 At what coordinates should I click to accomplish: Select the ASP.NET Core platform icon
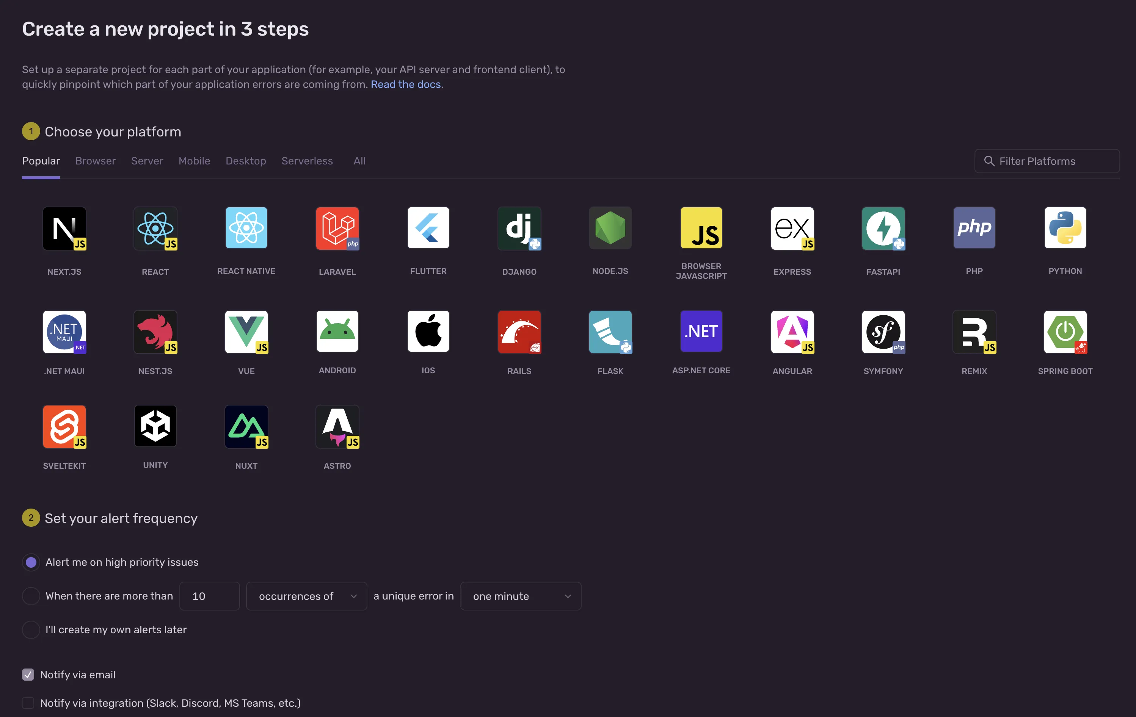pos(701,331)
